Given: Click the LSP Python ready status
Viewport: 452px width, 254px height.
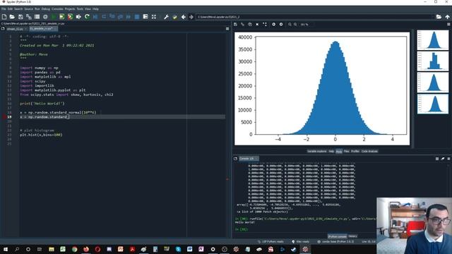Looking at the screenshot, I should pos(271,241).
